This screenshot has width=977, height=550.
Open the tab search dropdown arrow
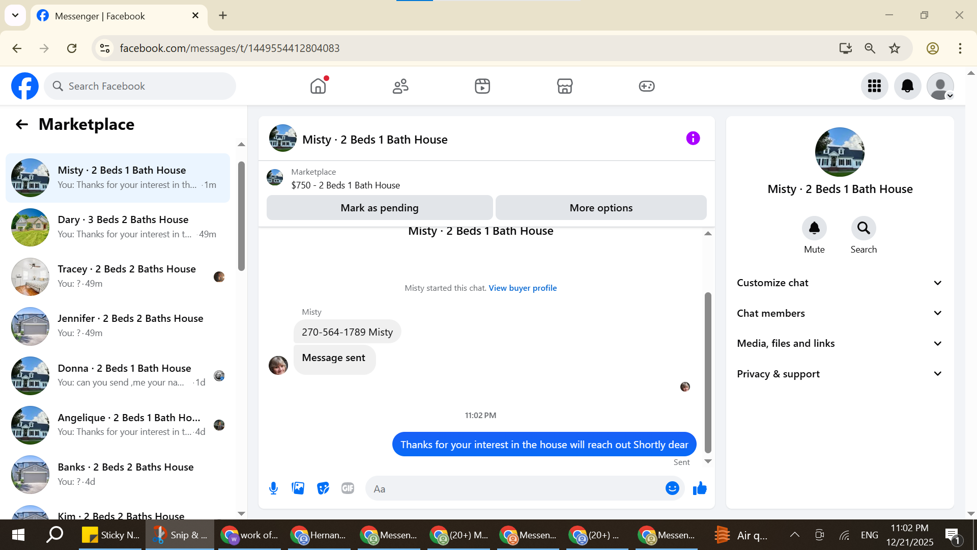pyautogui.click(x=15, y=15)
